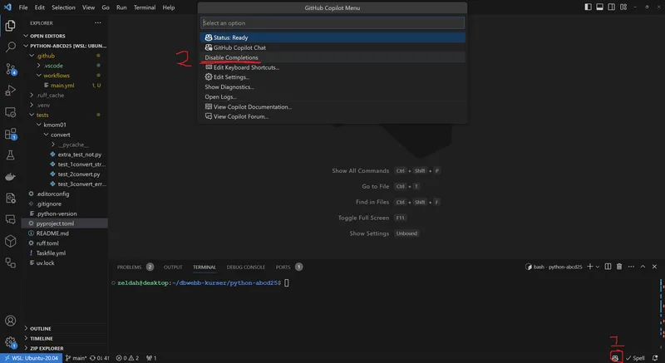Open the Remote Explorer view
Viewport: 665px width, 363px height.
coord(10,112)
